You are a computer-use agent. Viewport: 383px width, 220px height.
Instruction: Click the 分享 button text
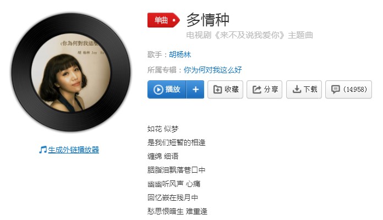click(271, 89)
